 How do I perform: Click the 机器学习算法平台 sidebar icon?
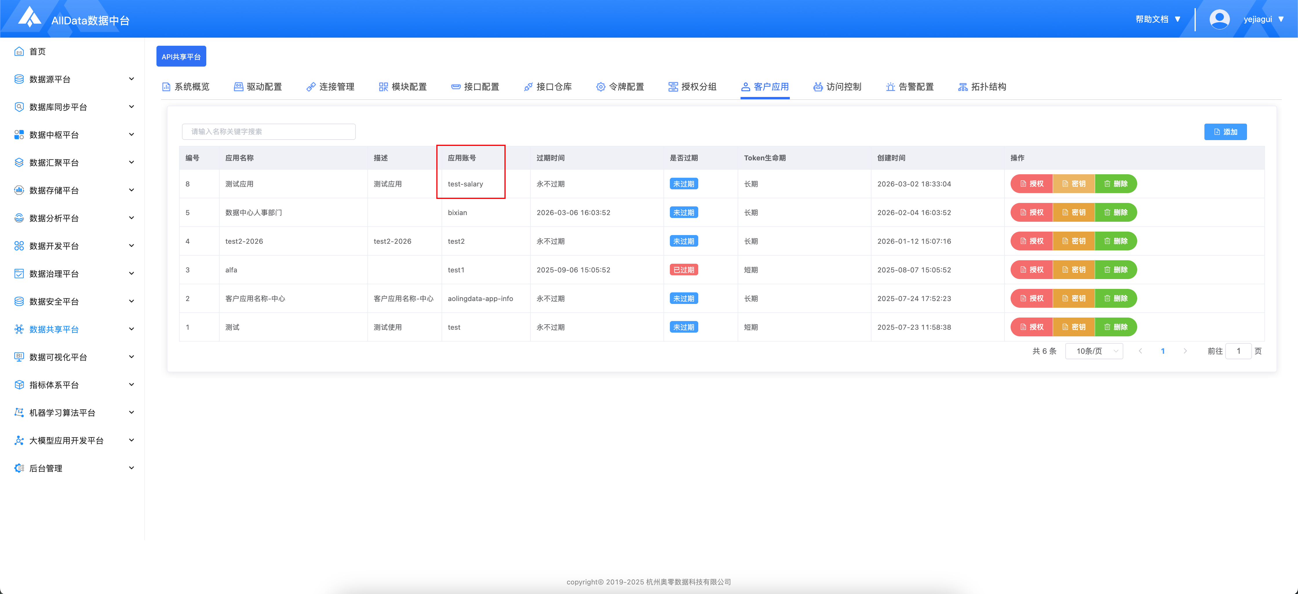point(19,412)
